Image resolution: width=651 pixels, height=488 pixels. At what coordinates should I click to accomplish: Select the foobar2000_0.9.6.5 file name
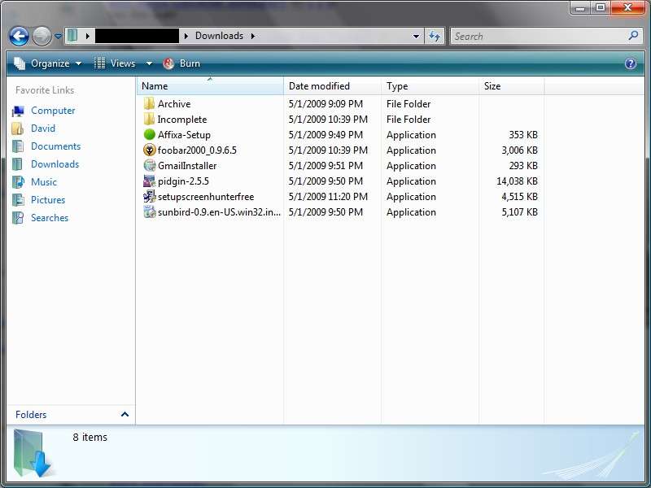click(x=197, y=150)
